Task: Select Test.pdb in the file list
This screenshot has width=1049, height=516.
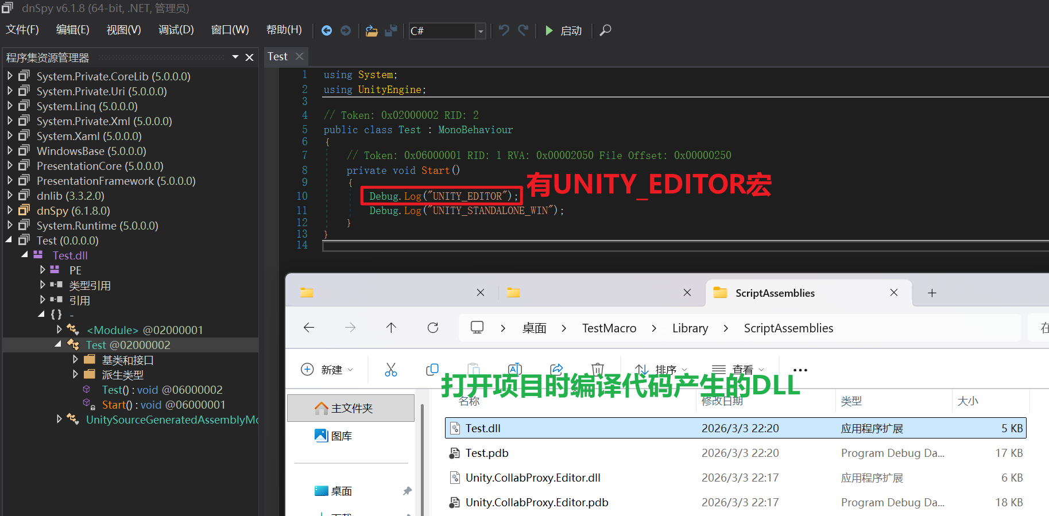Action: click(x=487, y=453)
